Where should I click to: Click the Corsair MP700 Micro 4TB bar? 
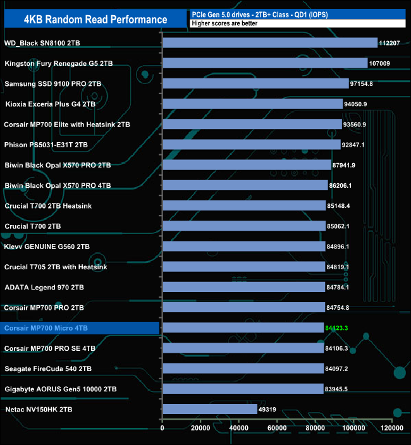click(x=243, y=328)
